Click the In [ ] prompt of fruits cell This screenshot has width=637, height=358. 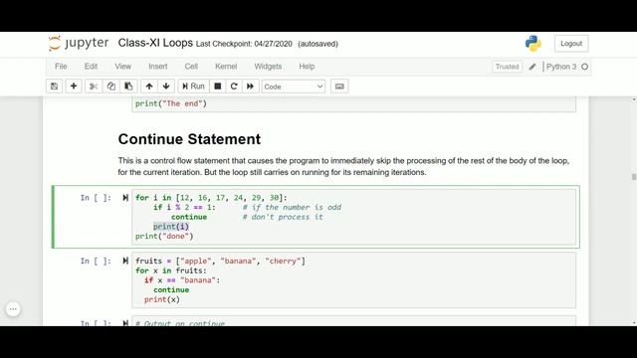(96, 261)
